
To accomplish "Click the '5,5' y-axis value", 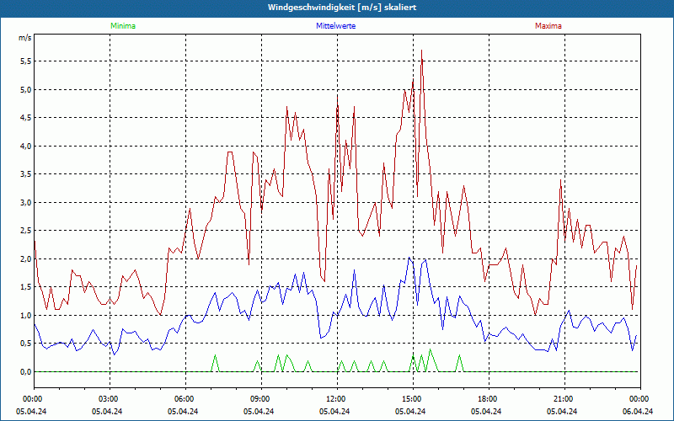I will [x=26, y=61].
